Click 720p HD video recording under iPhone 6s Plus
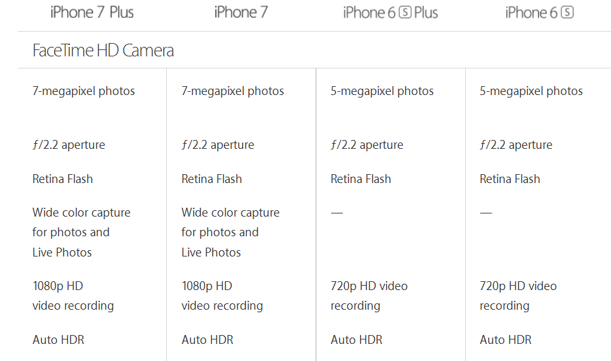The height and width of the screenshot is (361, 611). (x=369, y=296)
